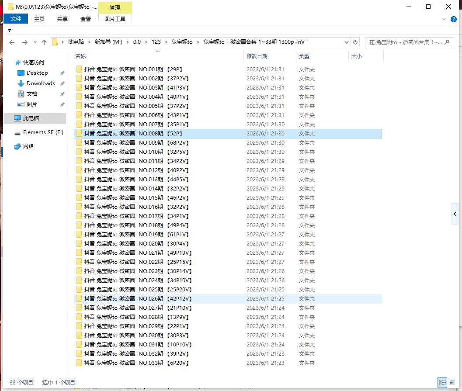Image resolution: width=462 pixels, height=391 pixels.
Task: Open Elements SE (E:) drive
Action: coord(43,132)
